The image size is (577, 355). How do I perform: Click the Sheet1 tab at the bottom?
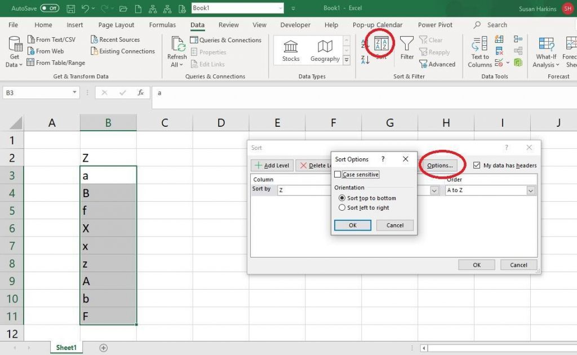click(x=66, y=348)
